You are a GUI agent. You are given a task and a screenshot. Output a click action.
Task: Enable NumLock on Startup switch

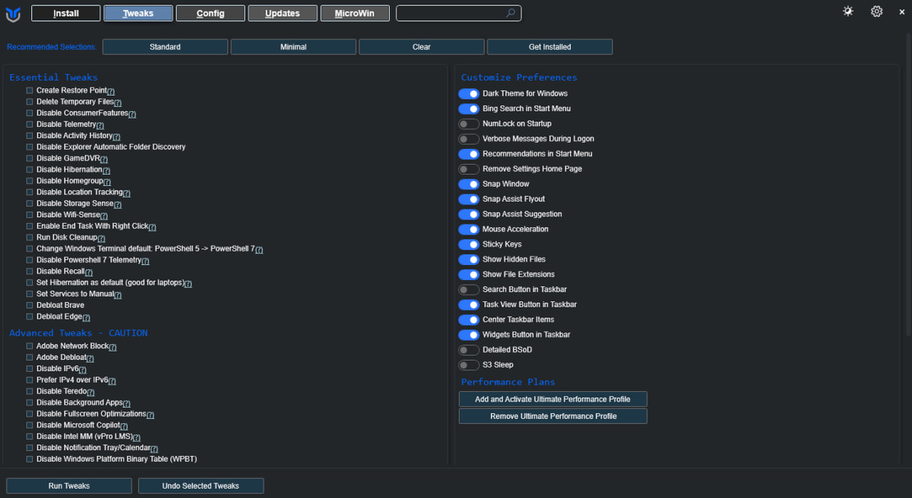pyautogui.click(x=469, y=124)
